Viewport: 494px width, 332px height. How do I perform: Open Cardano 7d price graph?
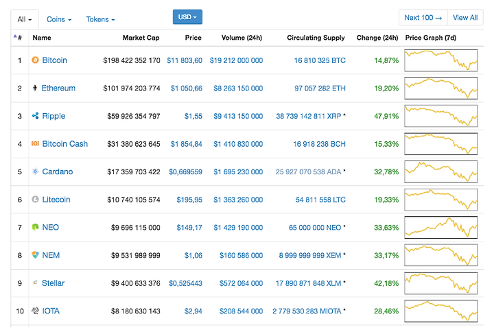(x=441, y=171)
